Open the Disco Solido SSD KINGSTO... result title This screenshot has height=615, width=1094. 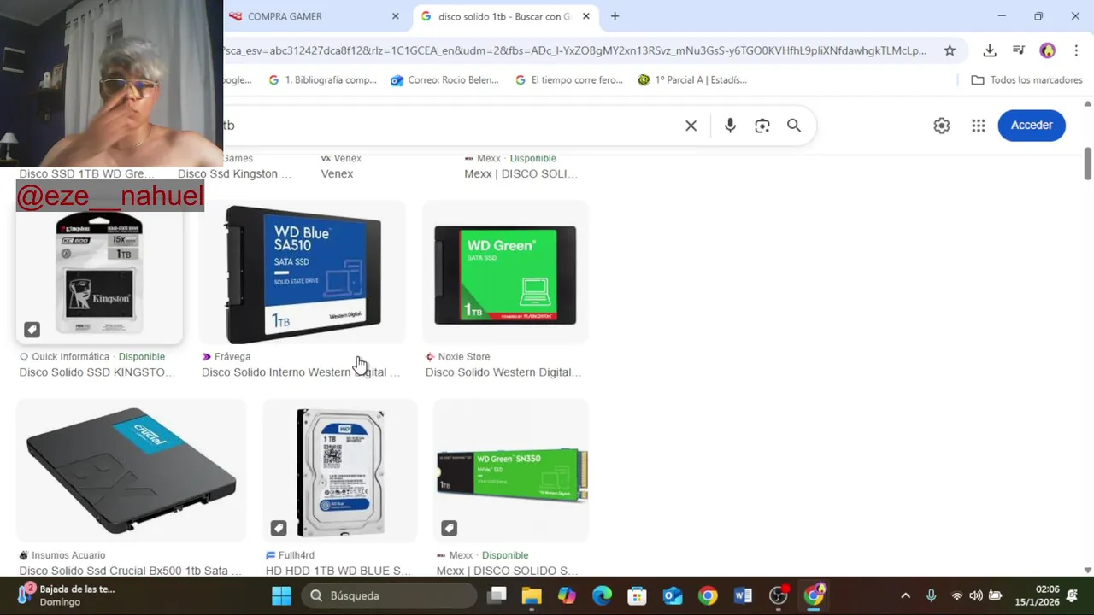coord(97,372)
